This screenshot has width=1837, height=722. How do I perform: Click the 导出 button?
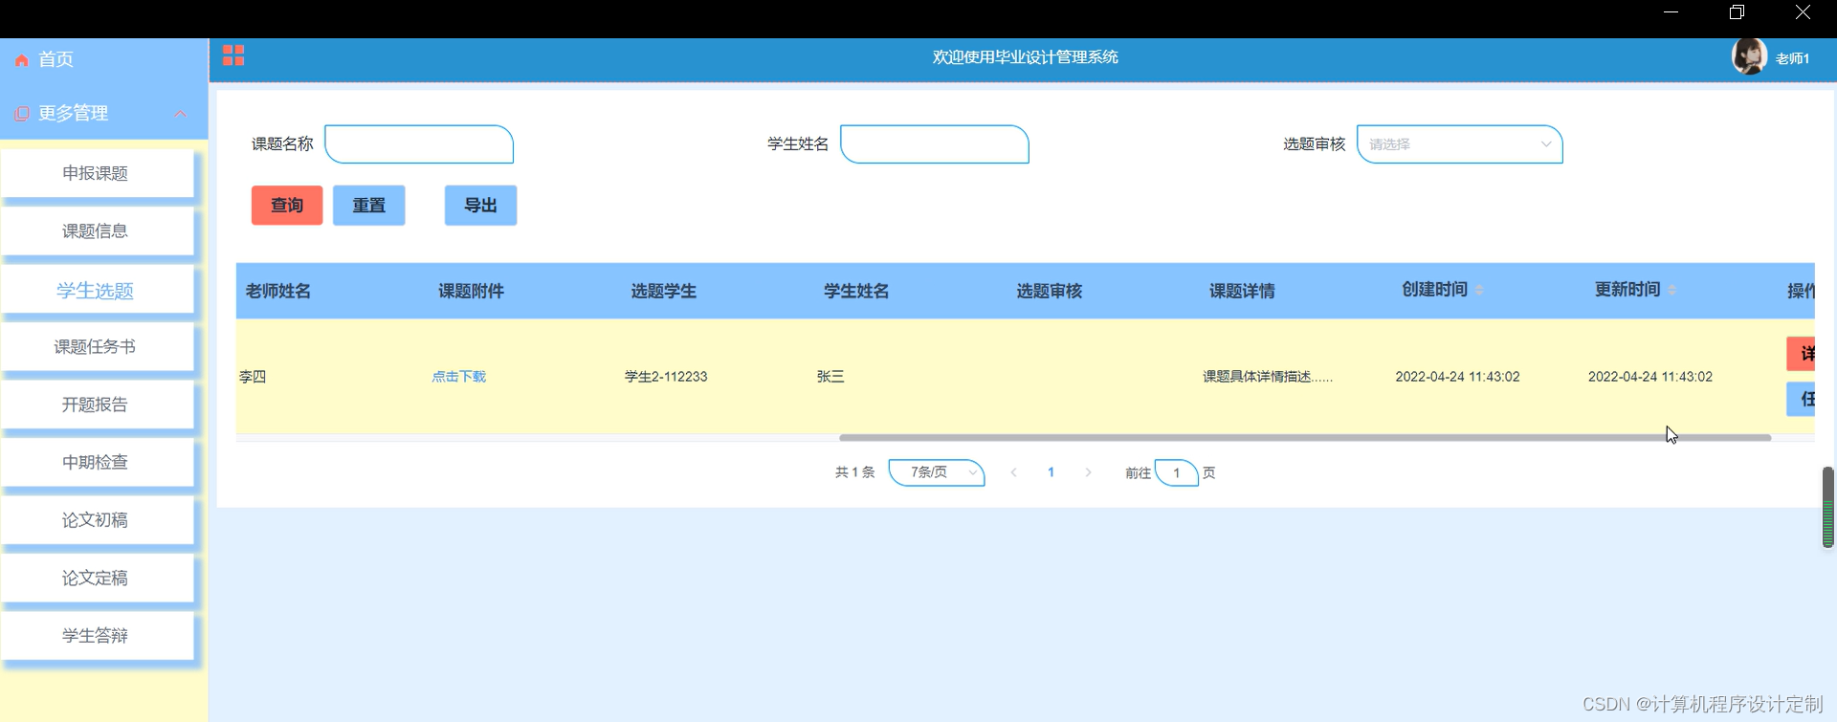tap(480, 206)
